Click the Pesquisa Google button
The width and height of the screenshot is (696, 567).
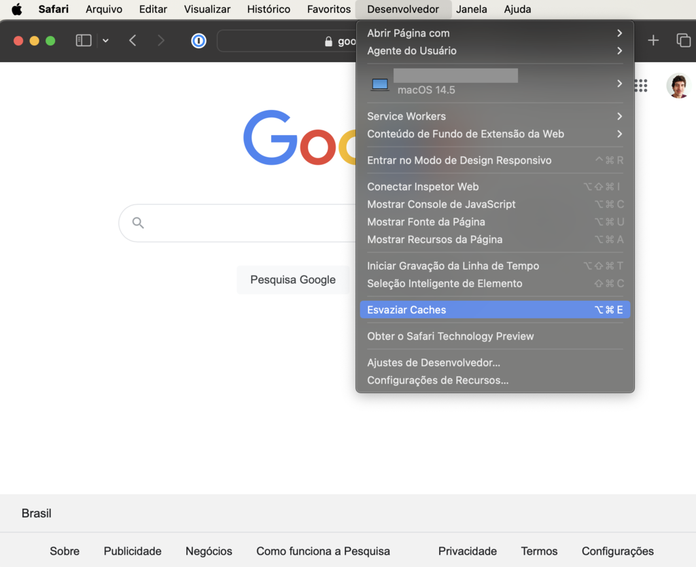coord(292,280)
